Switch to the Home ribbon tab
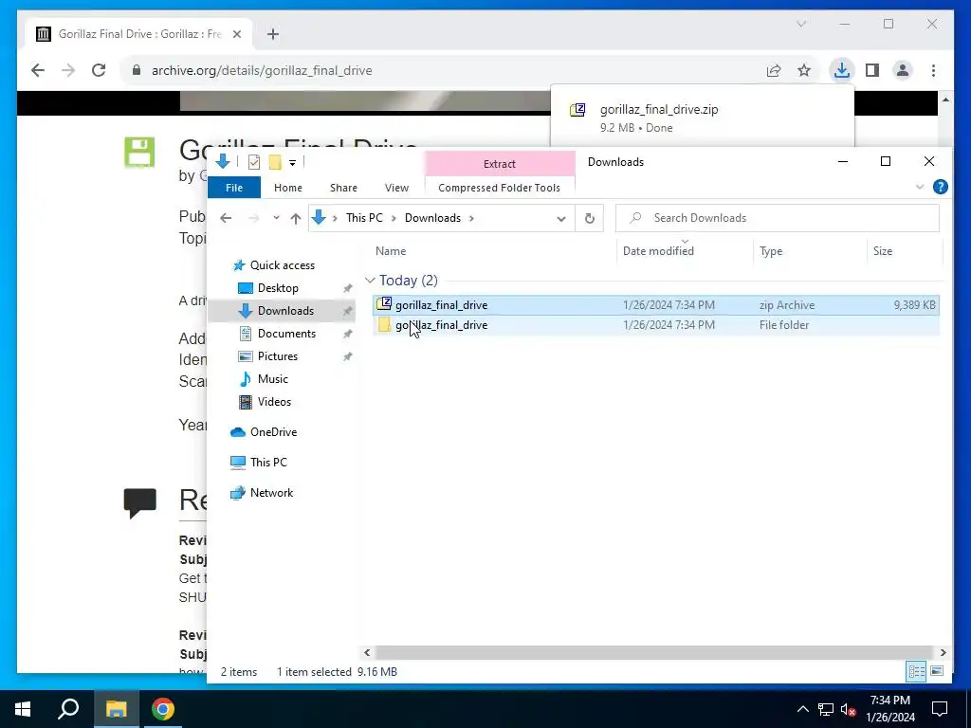Viewport: 971px width, 728px height. point(288,188)
